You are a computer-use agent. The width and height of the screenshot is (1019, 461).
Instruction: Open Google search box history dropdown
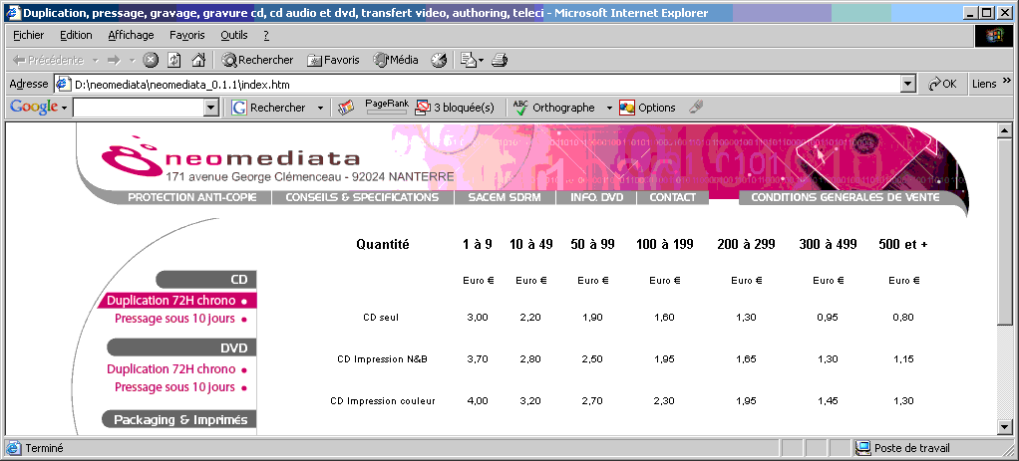211,108
